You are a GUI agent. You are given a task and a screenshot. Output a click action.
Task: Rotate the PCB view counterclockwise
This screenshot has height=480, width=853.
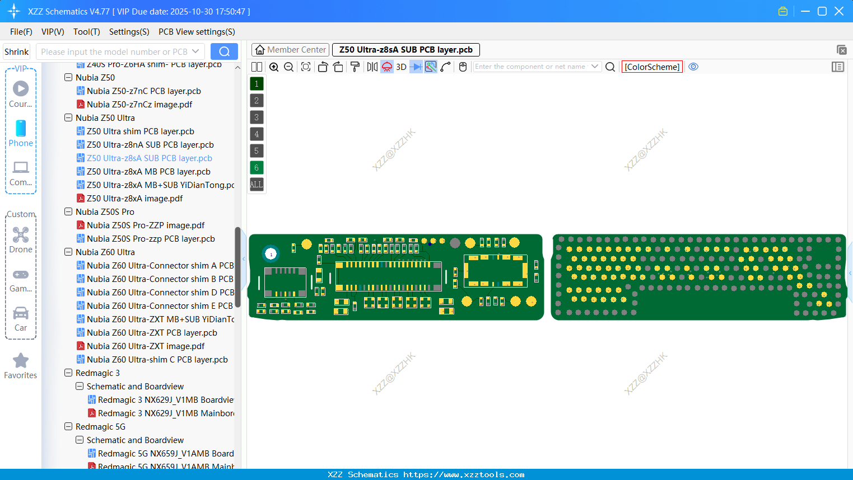[x=323, y=67]
